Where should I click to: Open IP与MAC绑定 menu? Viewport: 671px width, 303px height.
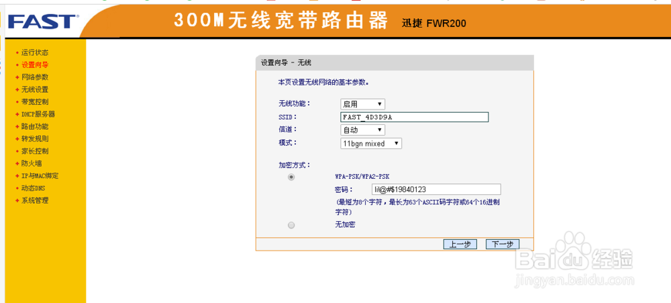pos(40,176)
